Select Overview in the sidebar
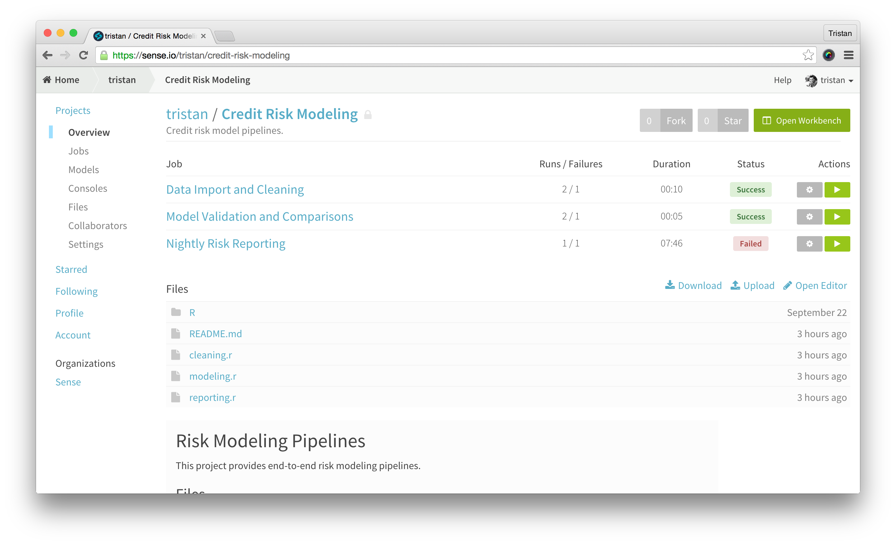This screenshot has height=545, width=896. click(89, 132)
